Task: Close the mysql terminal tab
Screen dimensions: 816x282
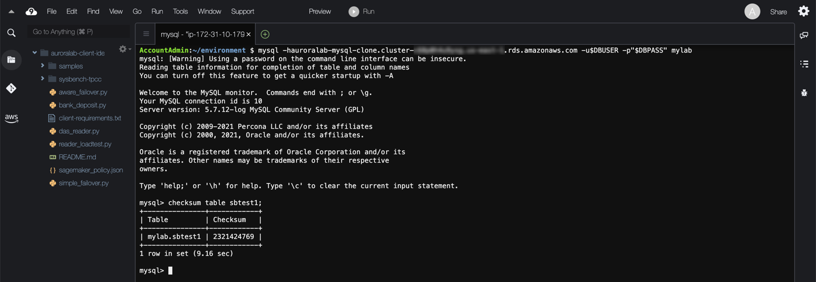Action: click(x=248, y=34)
